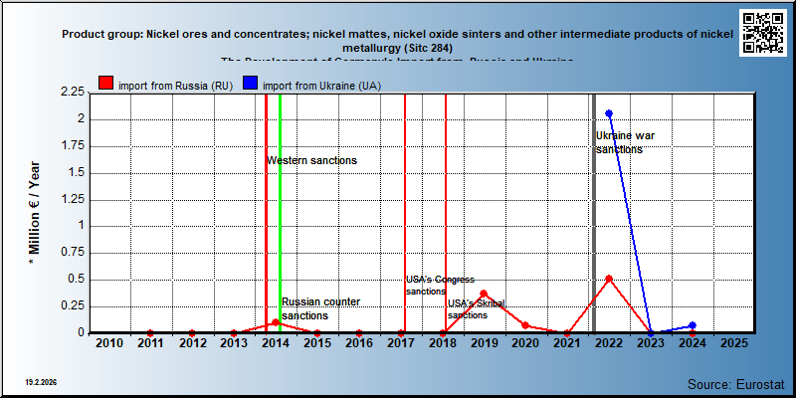Click the Russia 2021 data point

(567, 333)
